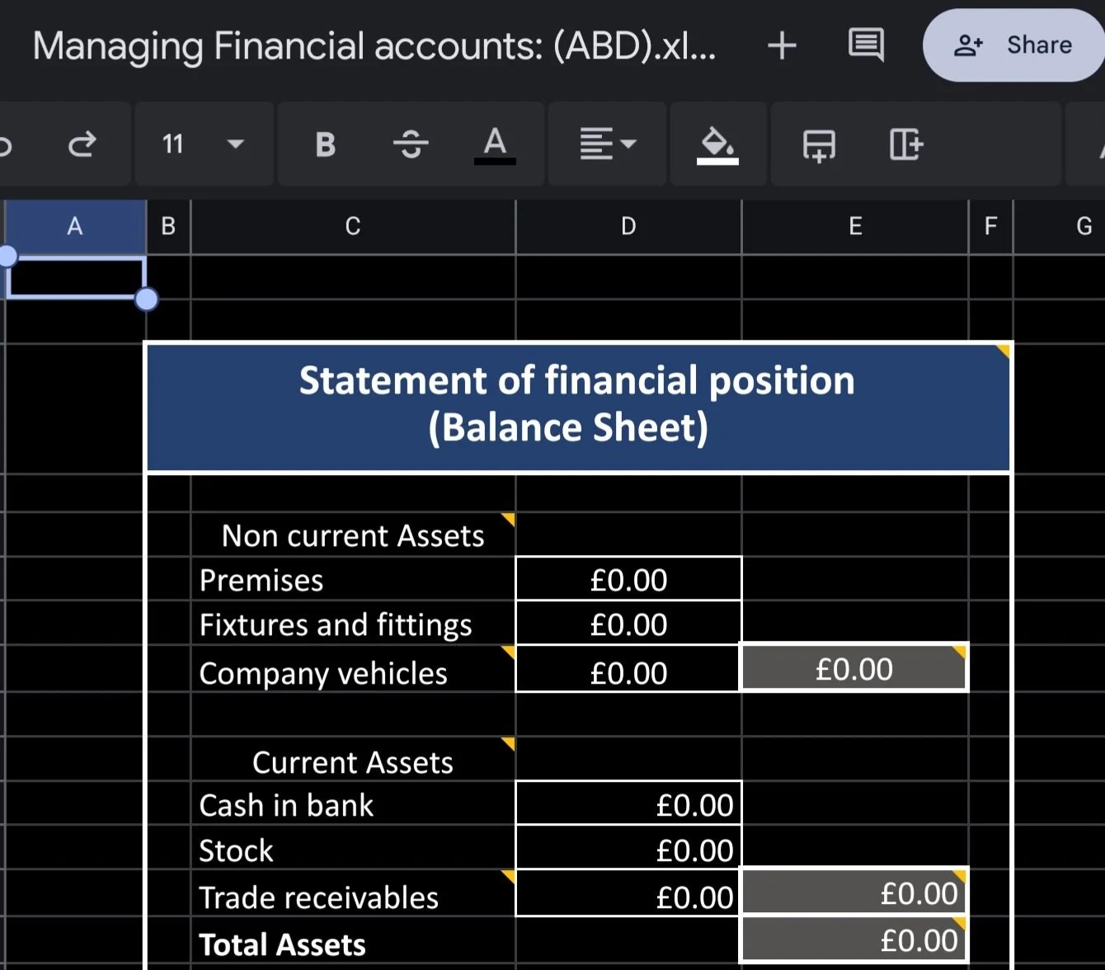Open the comments panel
Screen dimensions: 1105x970
[x=865, y=45]
